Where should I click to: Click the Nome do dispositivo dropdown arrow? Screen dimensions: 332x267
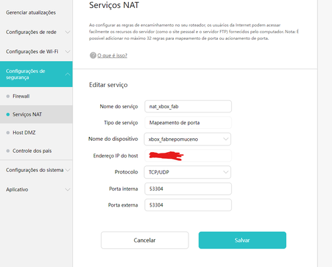click(226, 139)
